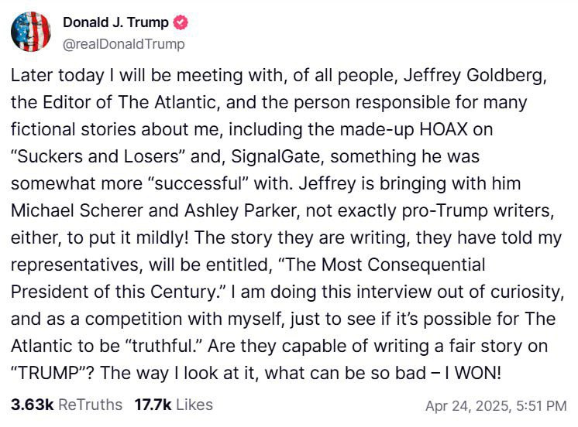Open the profile avatar picture
The image size is (578, 427).
click(x=31, y=32)
